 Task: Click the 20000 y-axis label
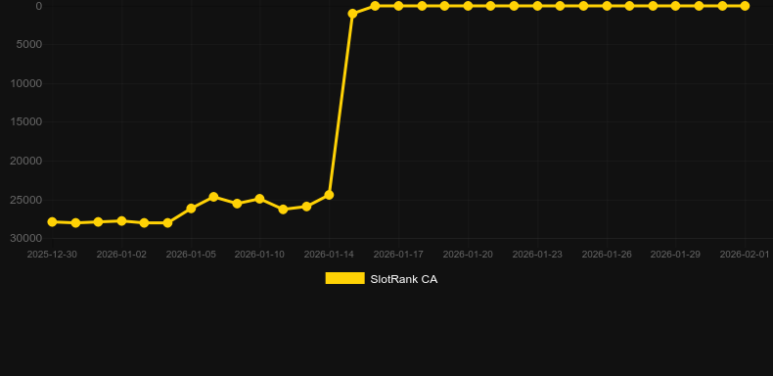[x=26, y=161]
